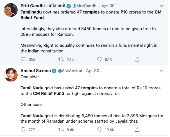
Task: Visit the @AskAnshul handle
Action: pyautogui.click(x=70, y=71)
